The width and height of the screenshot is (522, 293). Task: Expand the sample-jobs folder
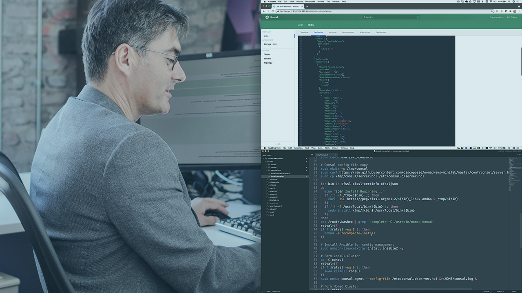point(268,171)
